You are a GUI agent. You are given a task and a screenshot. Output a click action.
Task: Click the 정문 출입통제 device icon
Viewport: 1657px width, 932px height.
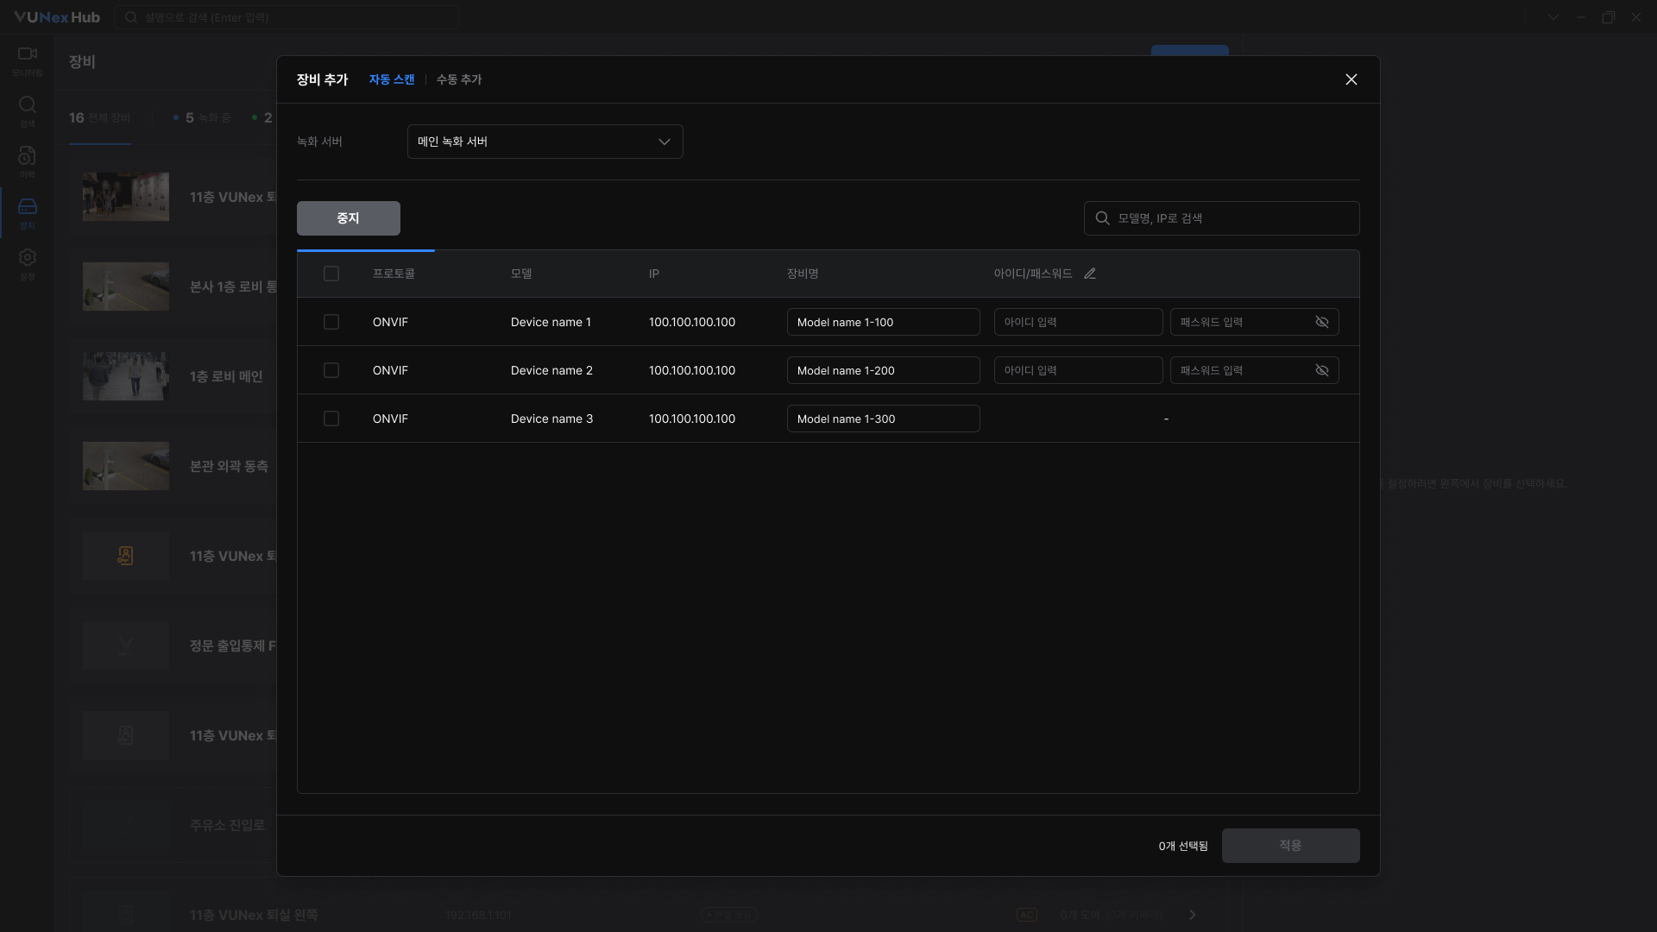click(126, 645)
